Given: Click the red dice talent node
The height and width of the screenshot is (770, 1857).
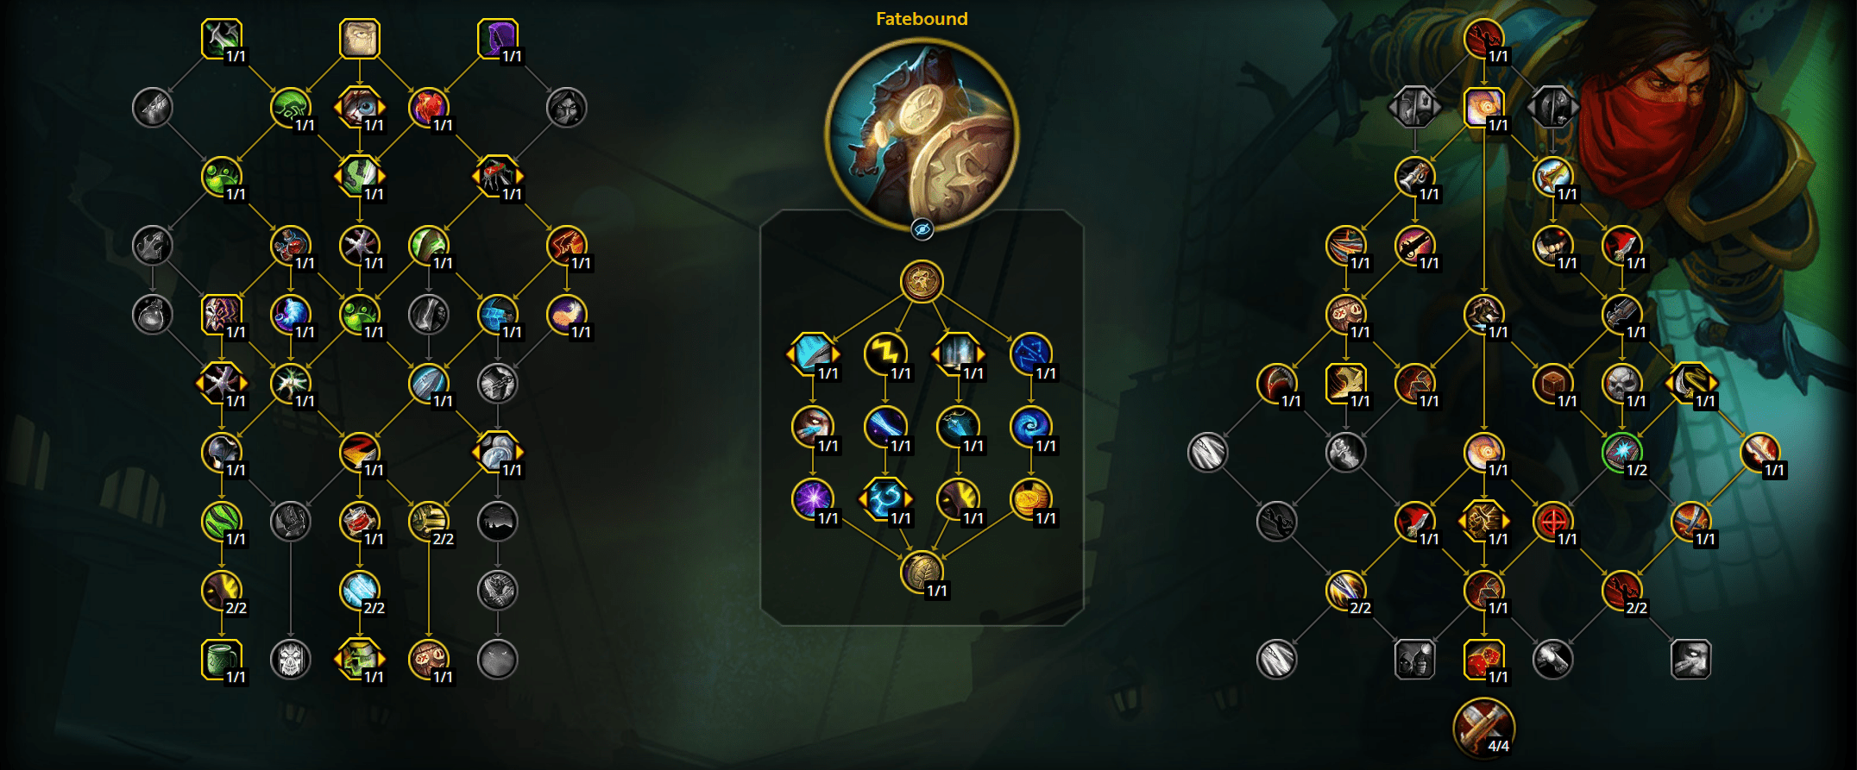Looking at the screenshot, I should pos(1484,660).
